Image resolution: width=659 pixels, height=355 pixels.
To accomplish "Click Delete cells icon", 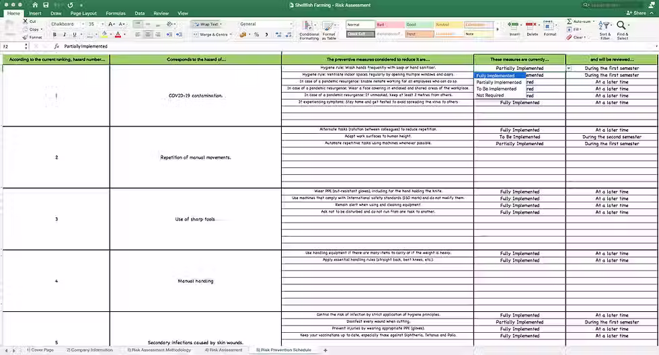I will (532, 28).
